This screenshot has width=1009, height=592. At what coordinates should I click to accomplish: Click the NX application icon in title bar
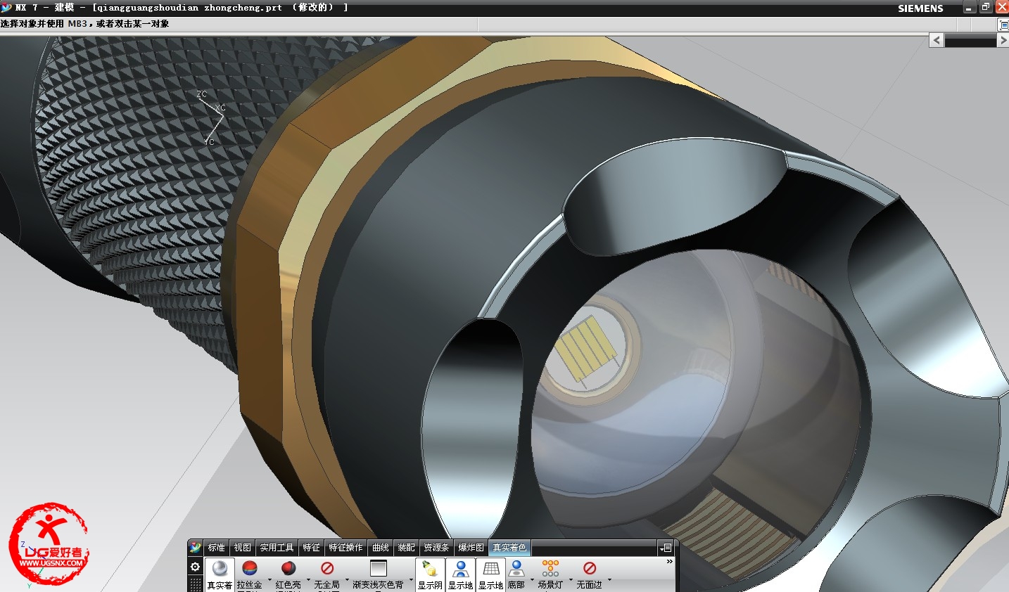[x=6, y=7]
